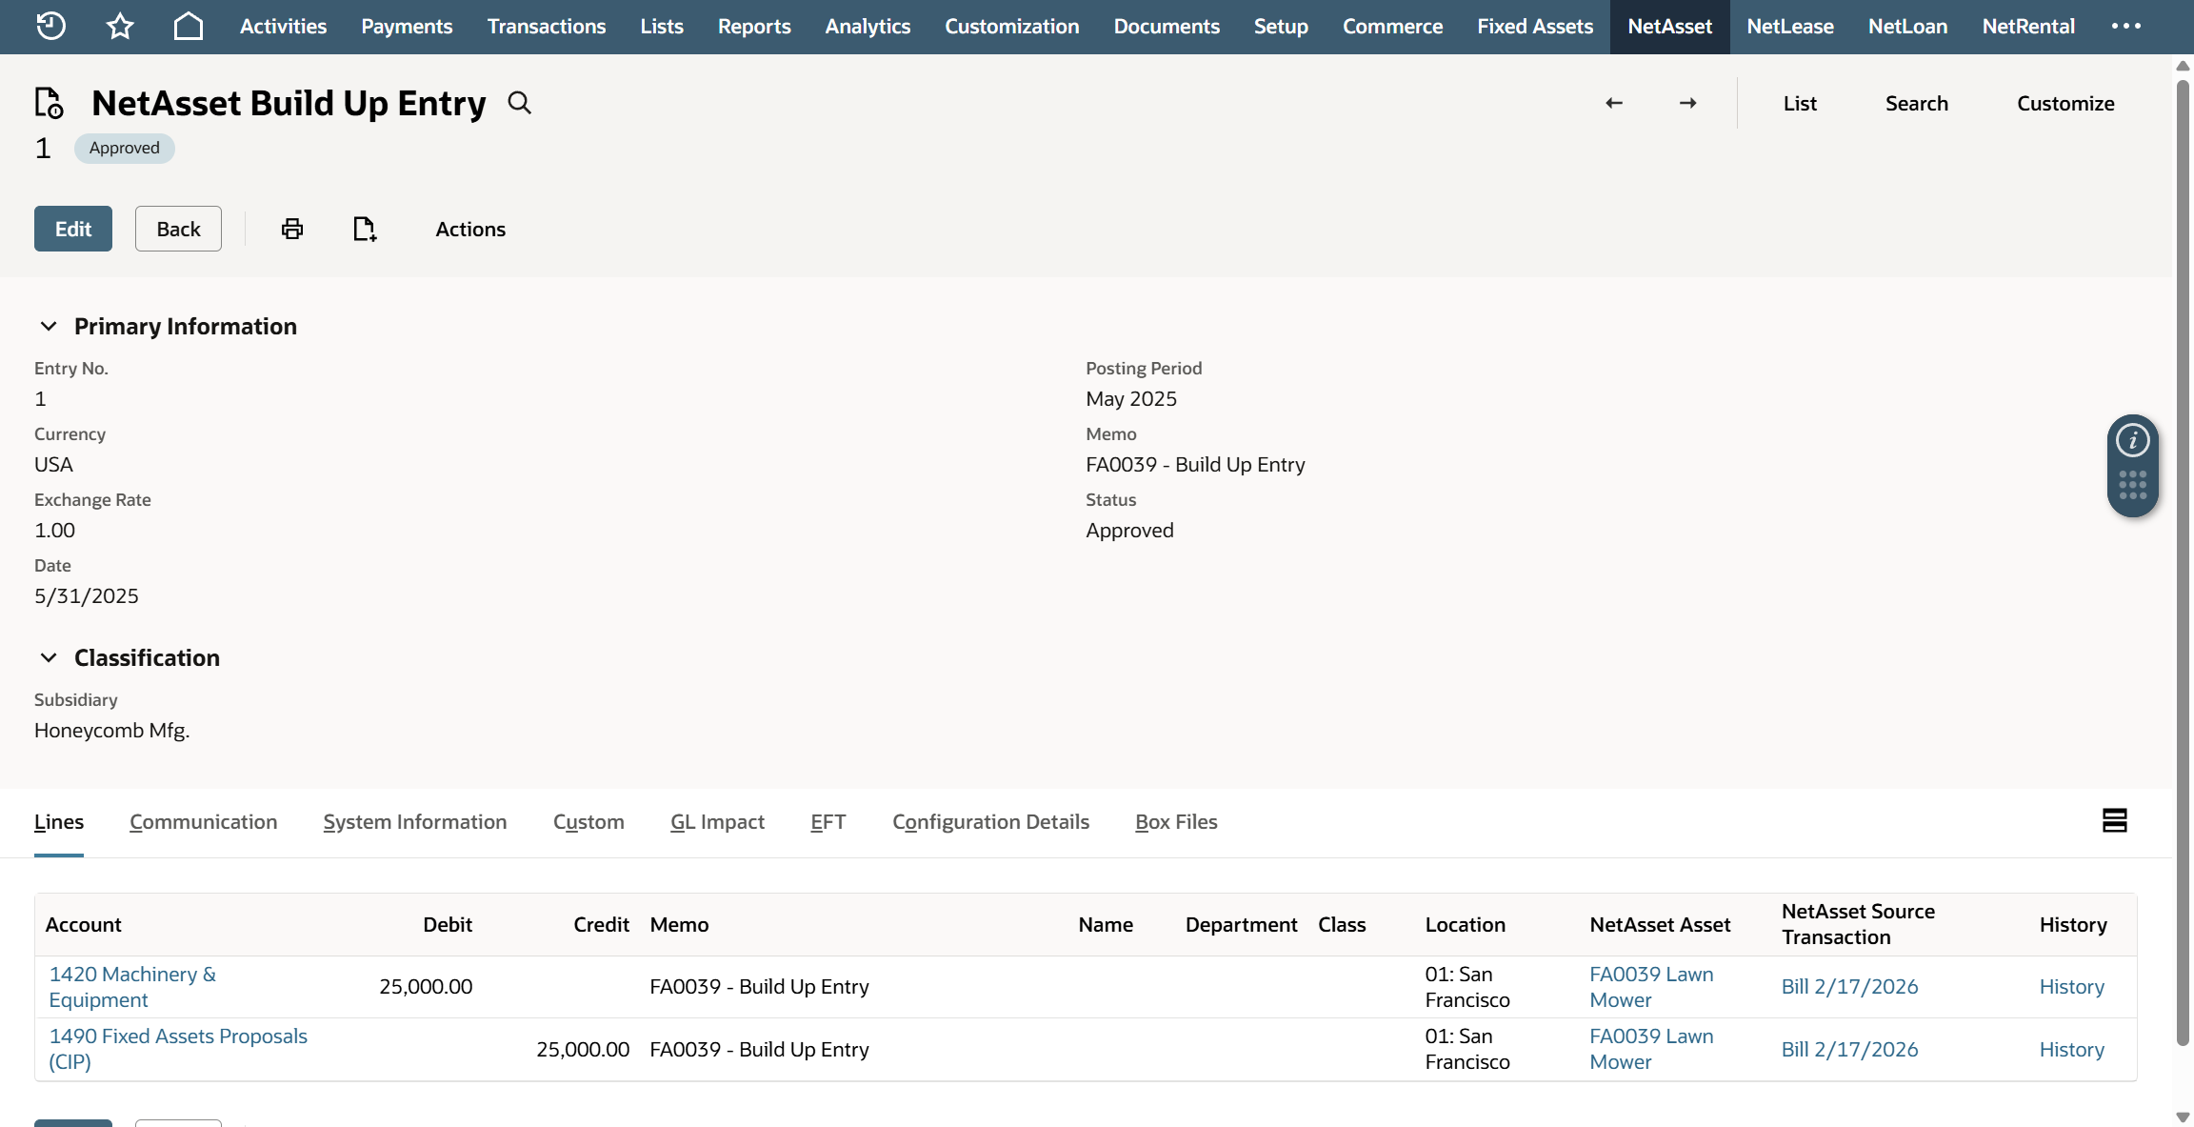Open the Actions dropdown menu

click(x=470, y=229)
